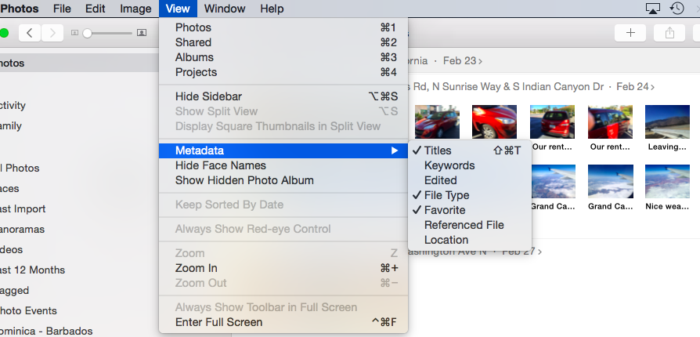Expand the Feb 24 moment location chevron
This screenshot has width=700, height=337.
[x=653, y=86]
